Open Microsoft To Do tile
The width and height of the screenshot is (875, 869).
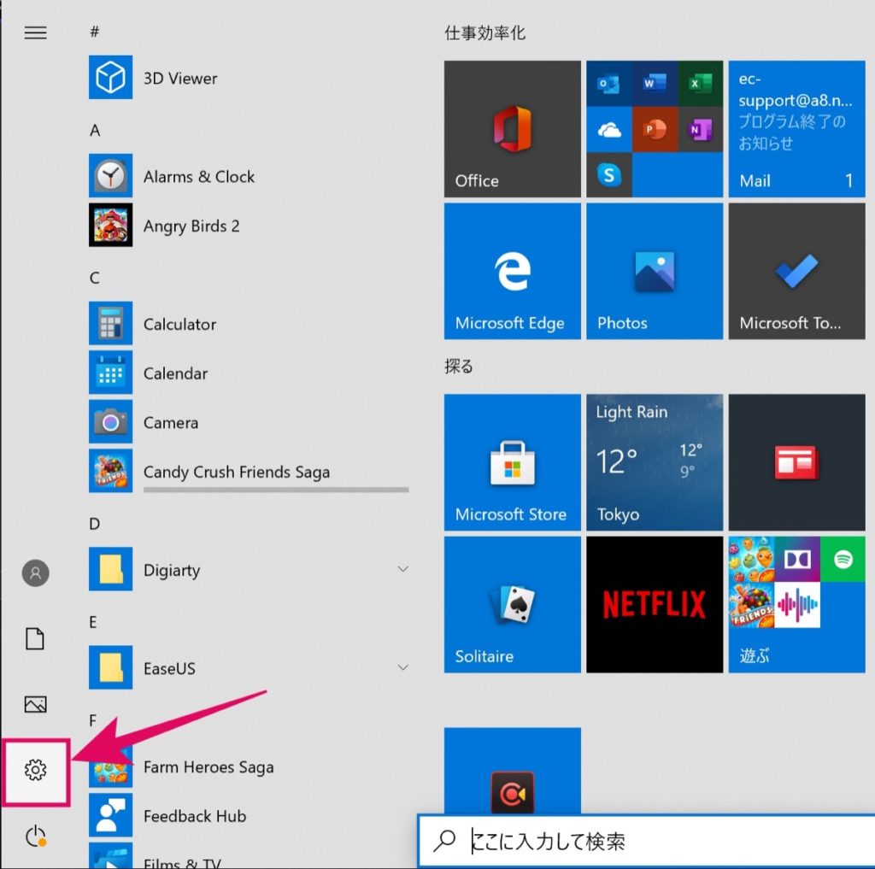[797, 271]
